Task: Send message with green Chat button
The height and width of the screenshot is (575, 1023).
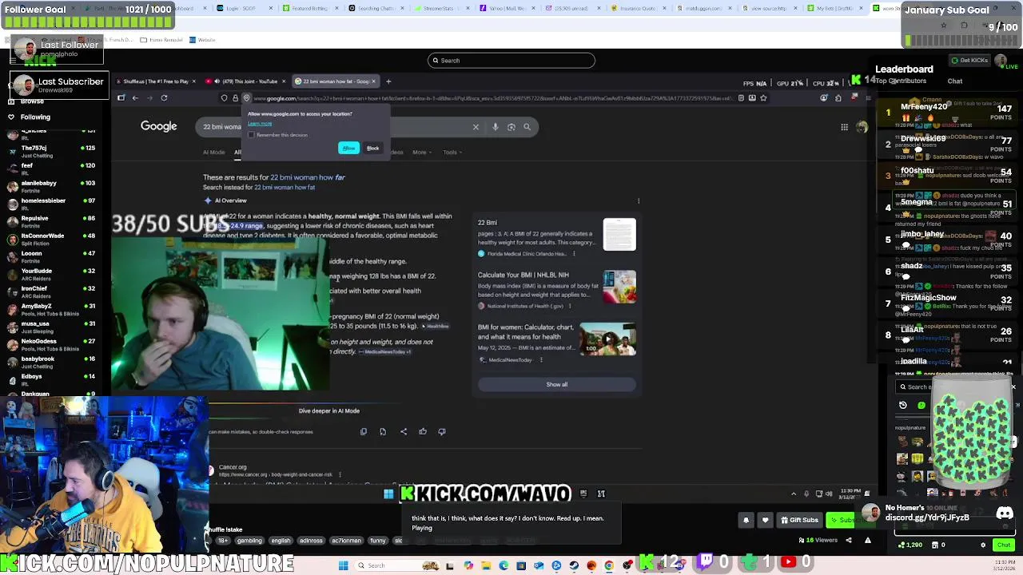Action: point(1003,545)
